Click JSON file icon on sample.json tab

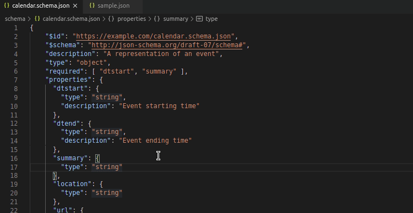(92, 5)
